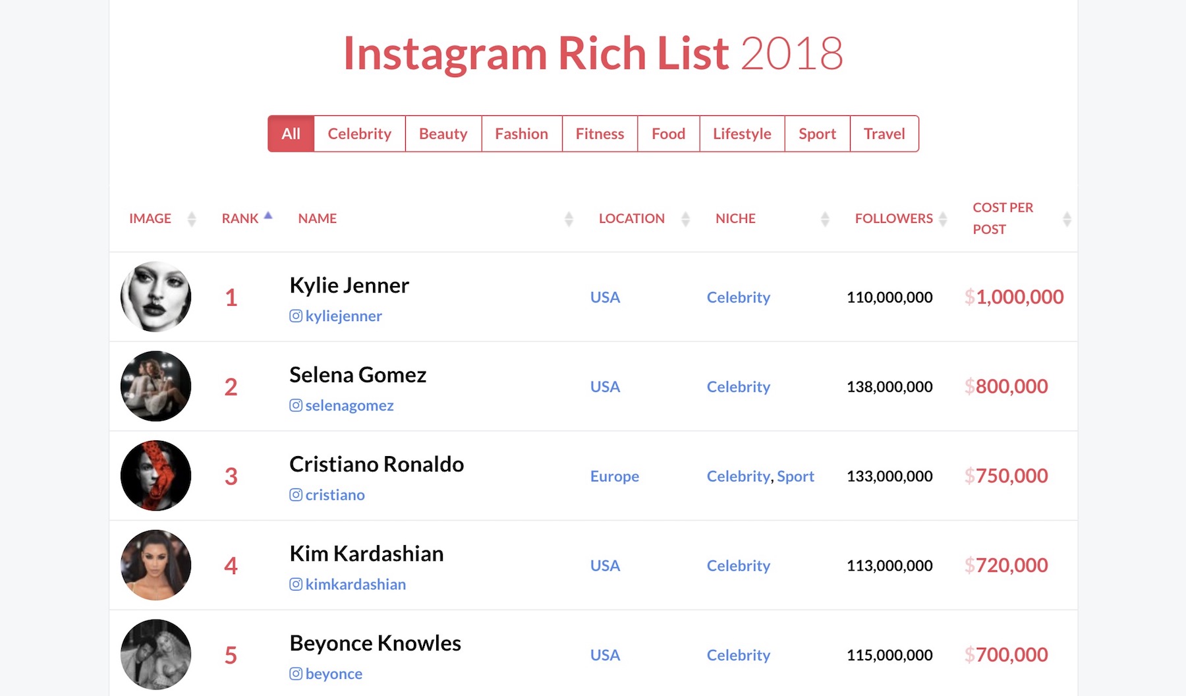Open Kim Kardashian's profile photo
The height and width of the screenshot is (696, 1186).
point(156,565)
